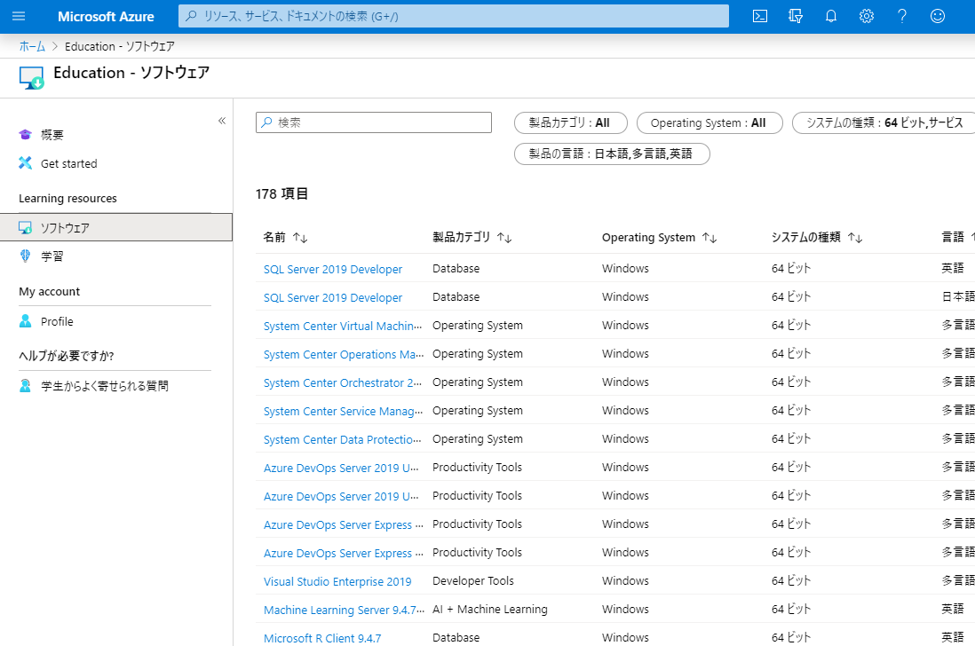Open portal settings gear
The width and height of the screenshot is (975, 646).
(866, 16)
